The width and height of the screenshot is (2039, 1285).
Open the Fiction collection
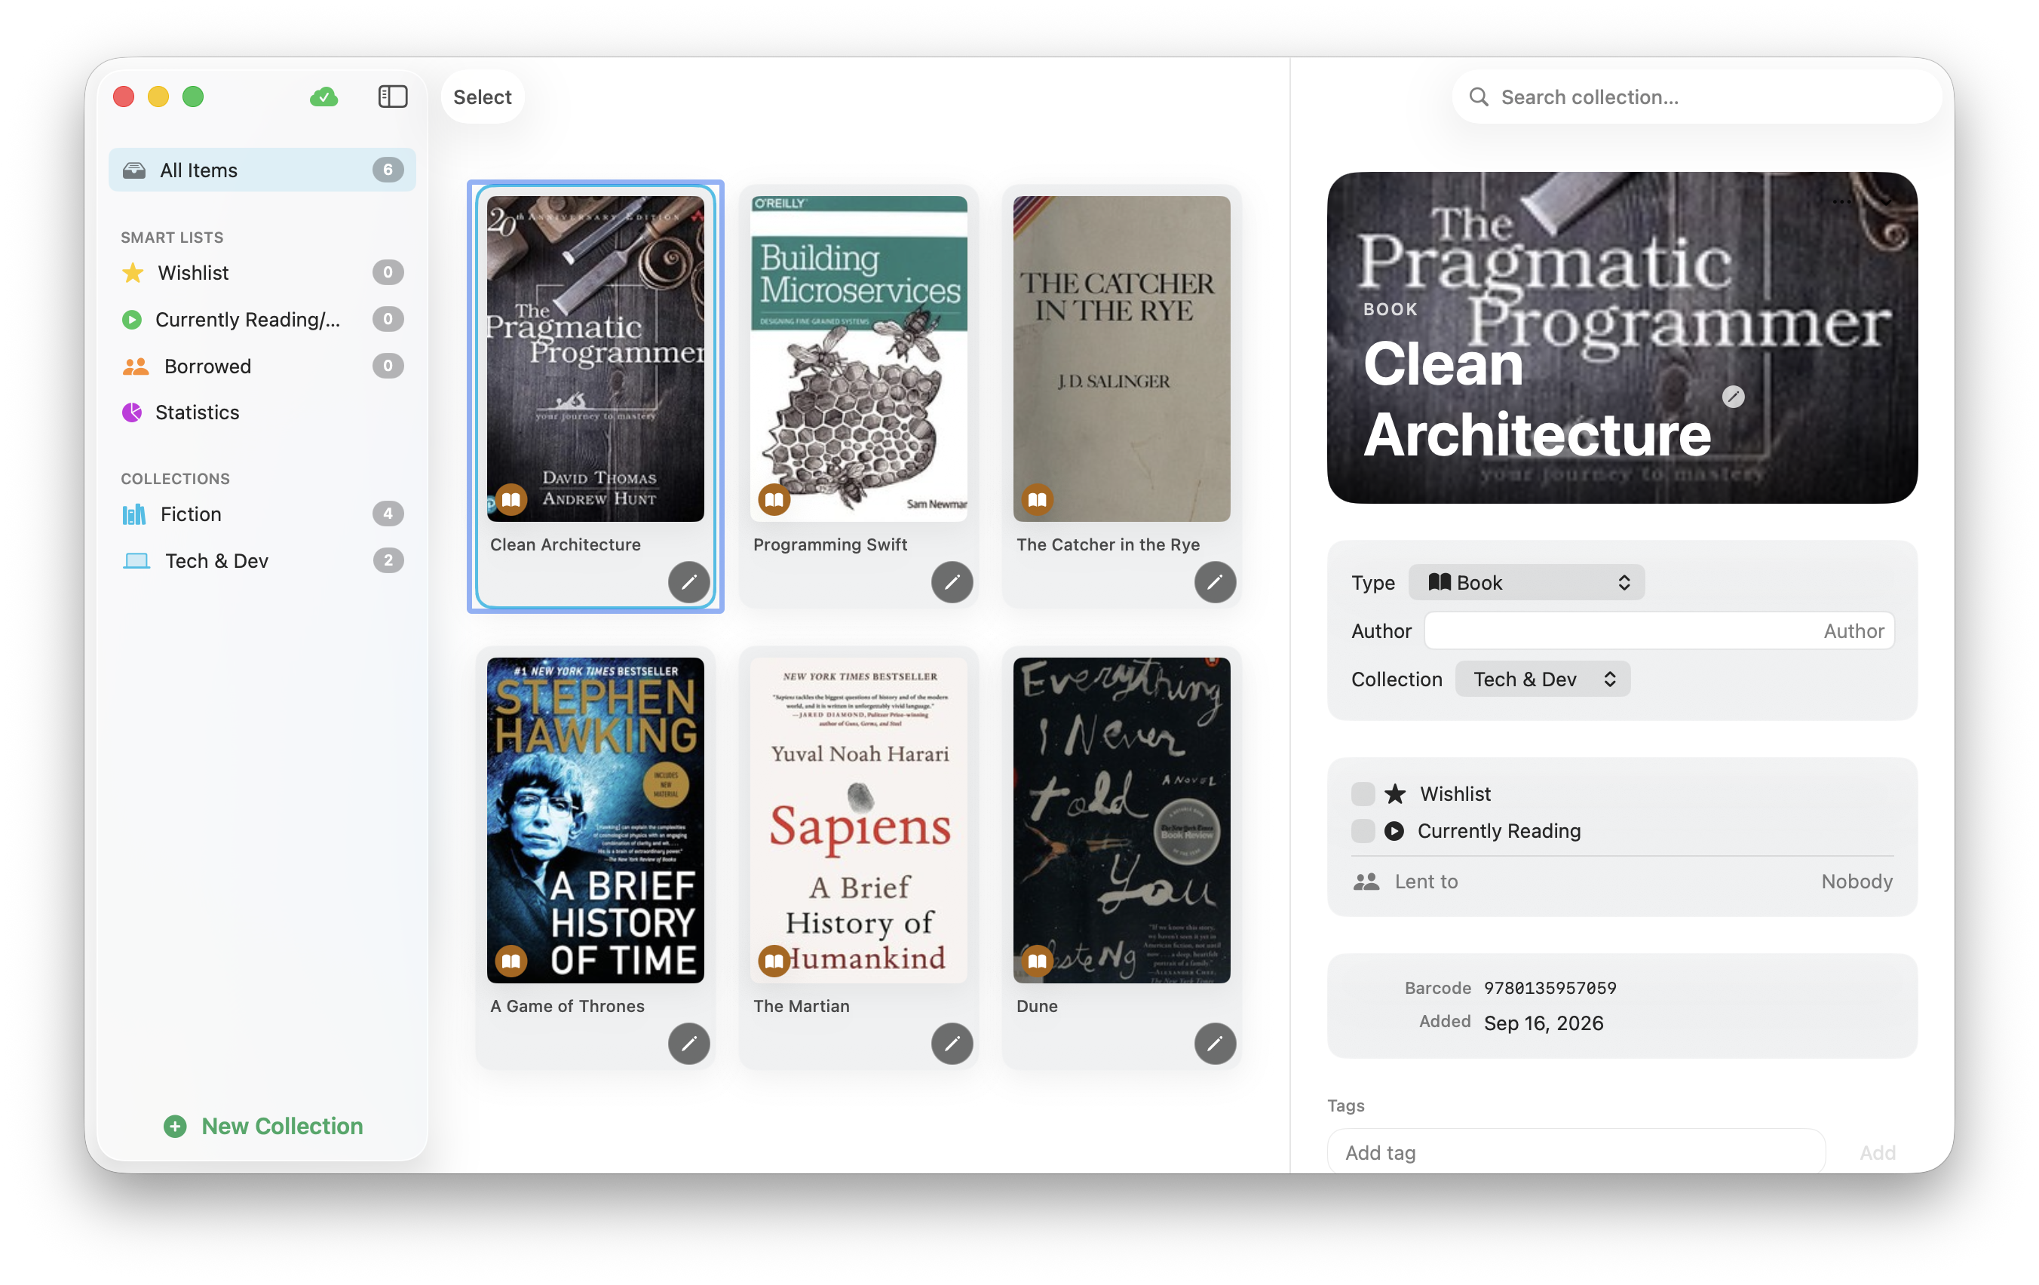pos(262,514)
